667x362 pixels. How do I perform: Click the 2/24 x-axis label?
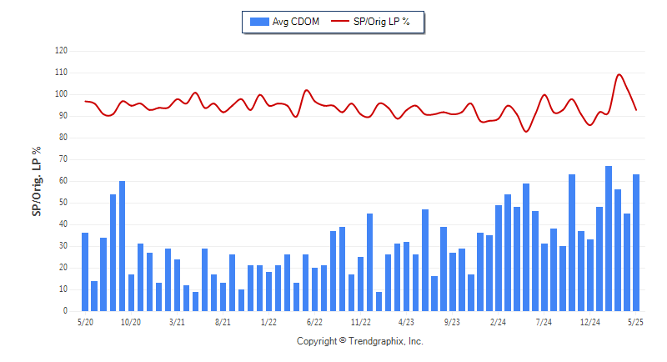pos(498,323)
